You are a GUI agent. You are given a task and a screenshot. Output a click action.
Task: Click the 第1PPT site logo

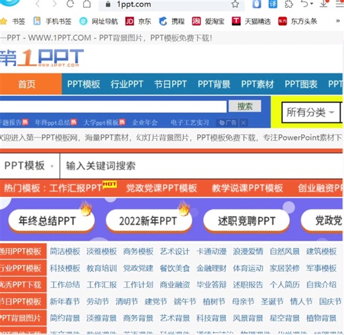click(x=42, y=57)
